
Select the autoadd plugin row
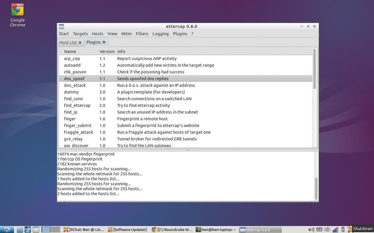186,65
